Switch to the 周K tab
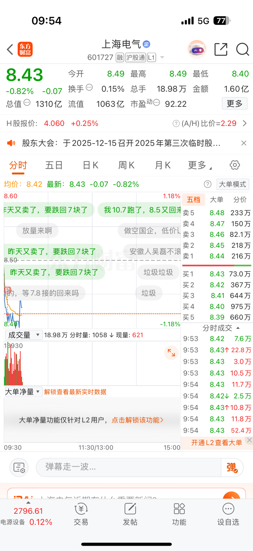 coord(126,165)
